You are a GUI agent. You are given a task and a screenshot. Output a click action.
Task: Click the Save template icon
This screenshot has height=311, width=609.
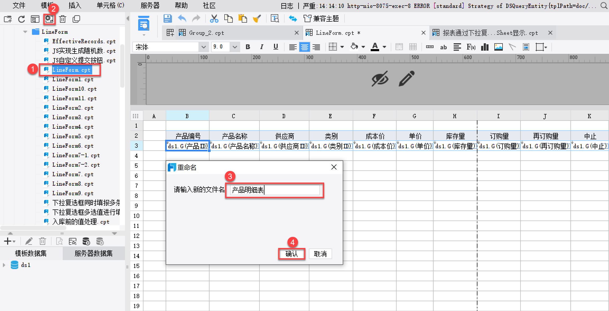pos(168,19)
